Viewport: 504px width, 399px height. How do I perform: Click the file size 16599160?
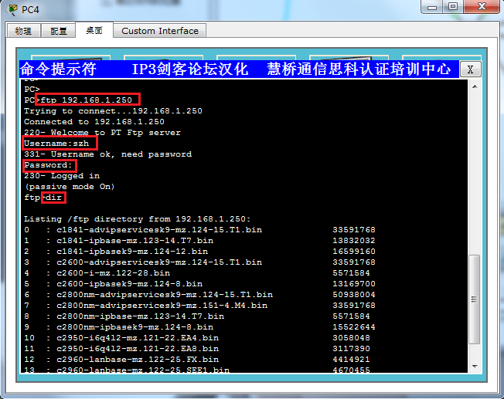(354, 252)
